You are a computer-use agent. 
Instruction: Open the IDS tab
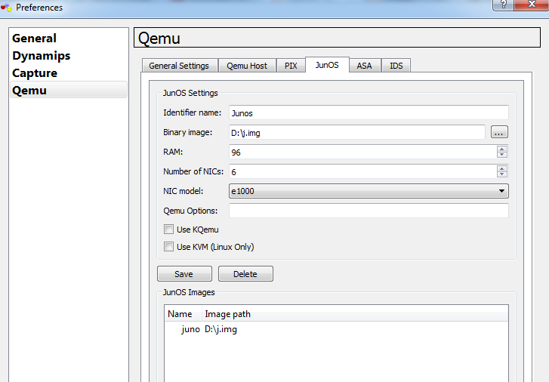396,66
